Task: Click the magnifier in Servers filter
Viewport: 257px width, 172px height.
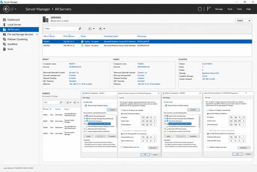Action: click(x=80, y=29)
